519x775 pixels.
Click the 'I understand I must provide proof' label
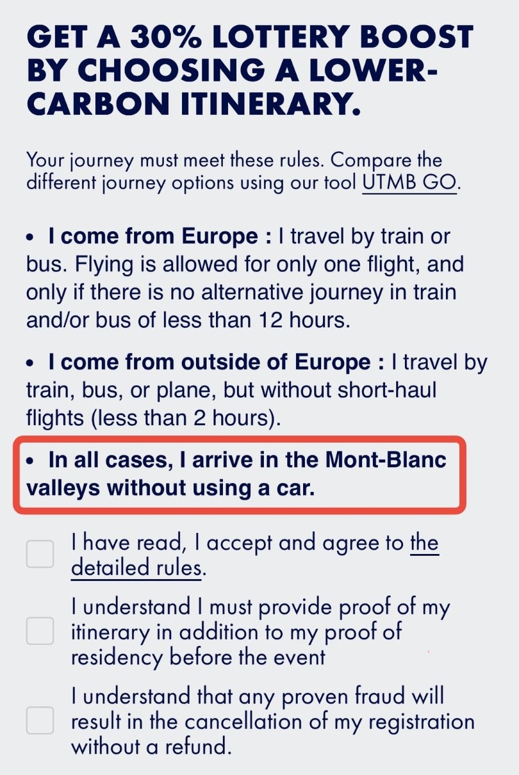pyautogui.click(x=256, y=607)
